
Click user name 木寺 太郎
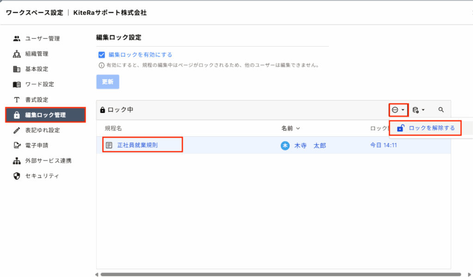[310, 145]
